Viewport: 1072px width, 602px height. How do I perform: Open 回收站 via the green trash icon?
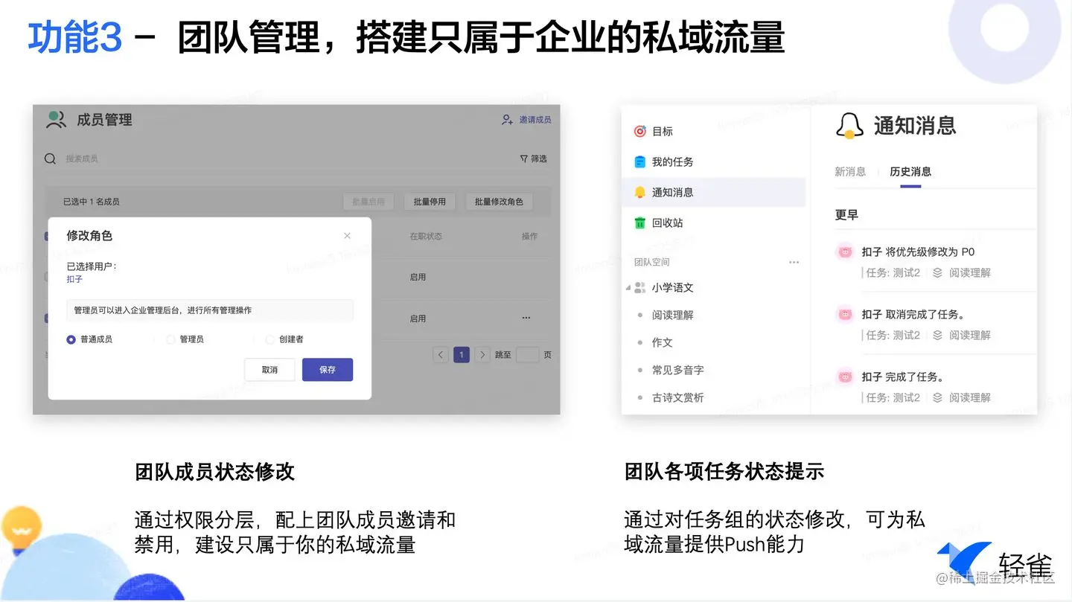pyautogui.click(x=641, y=222)
